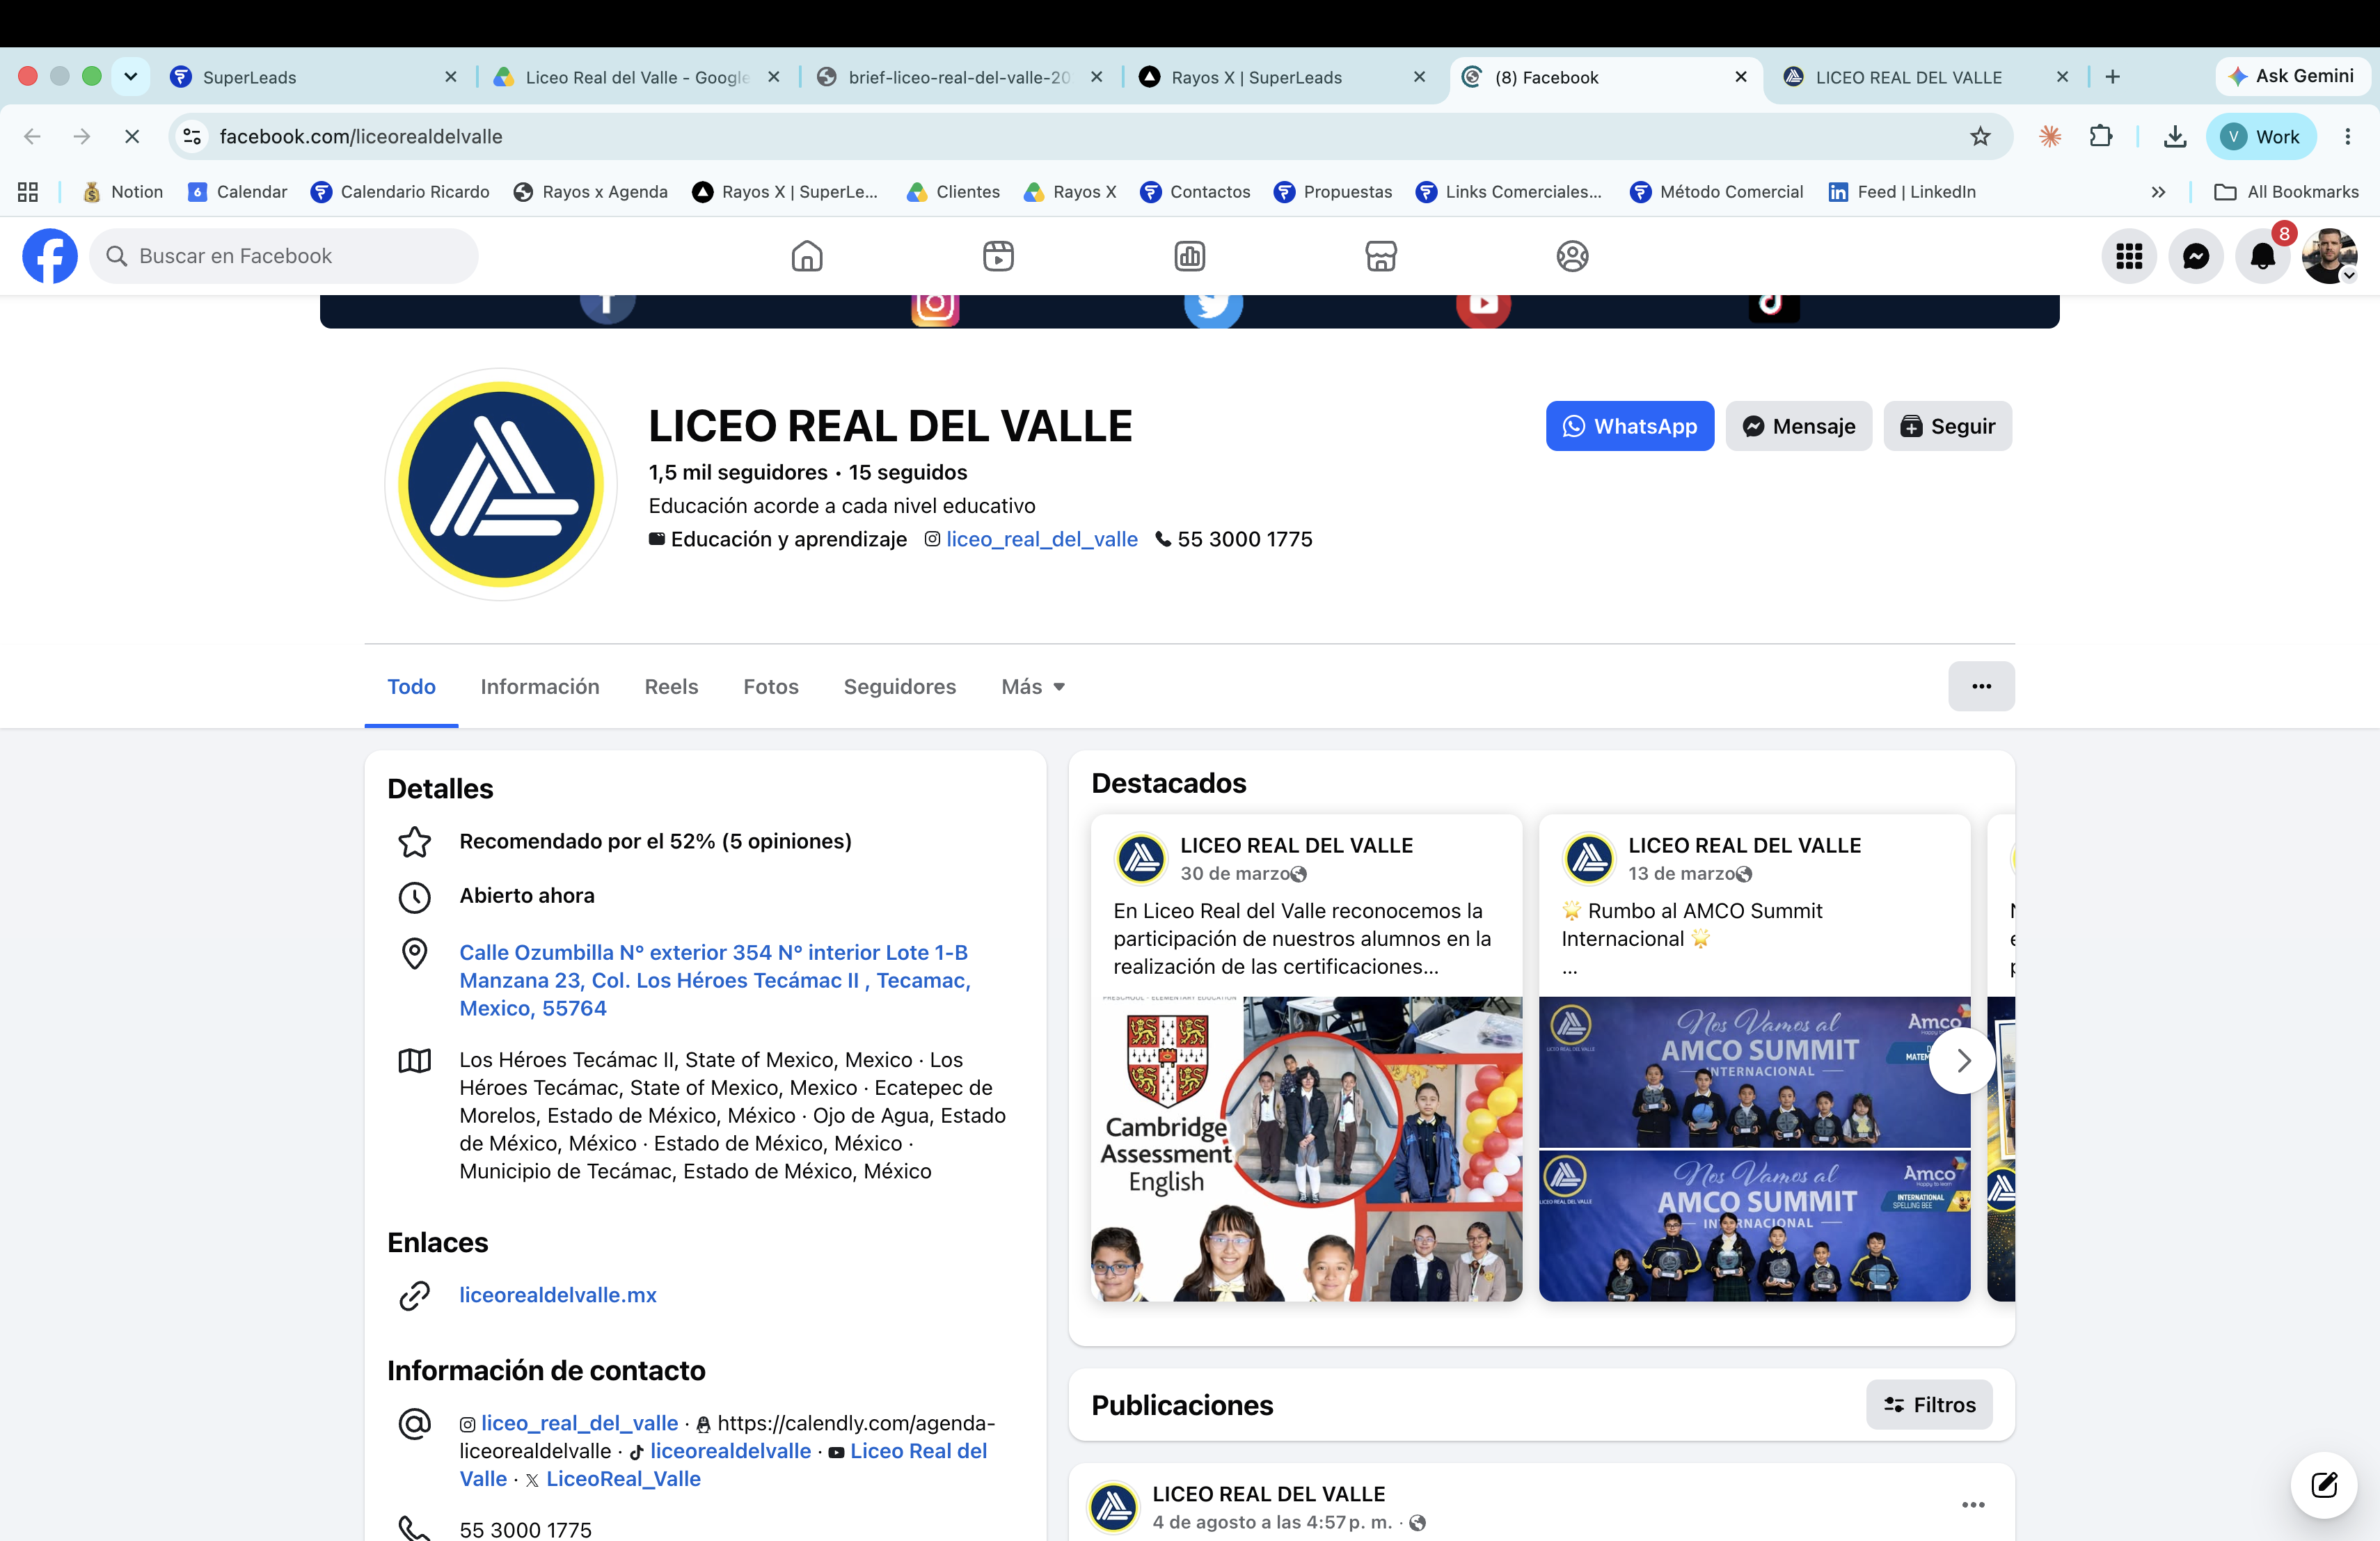Open Facebook Home feed icon
2380x1541 pixels.
coord(807,256)
